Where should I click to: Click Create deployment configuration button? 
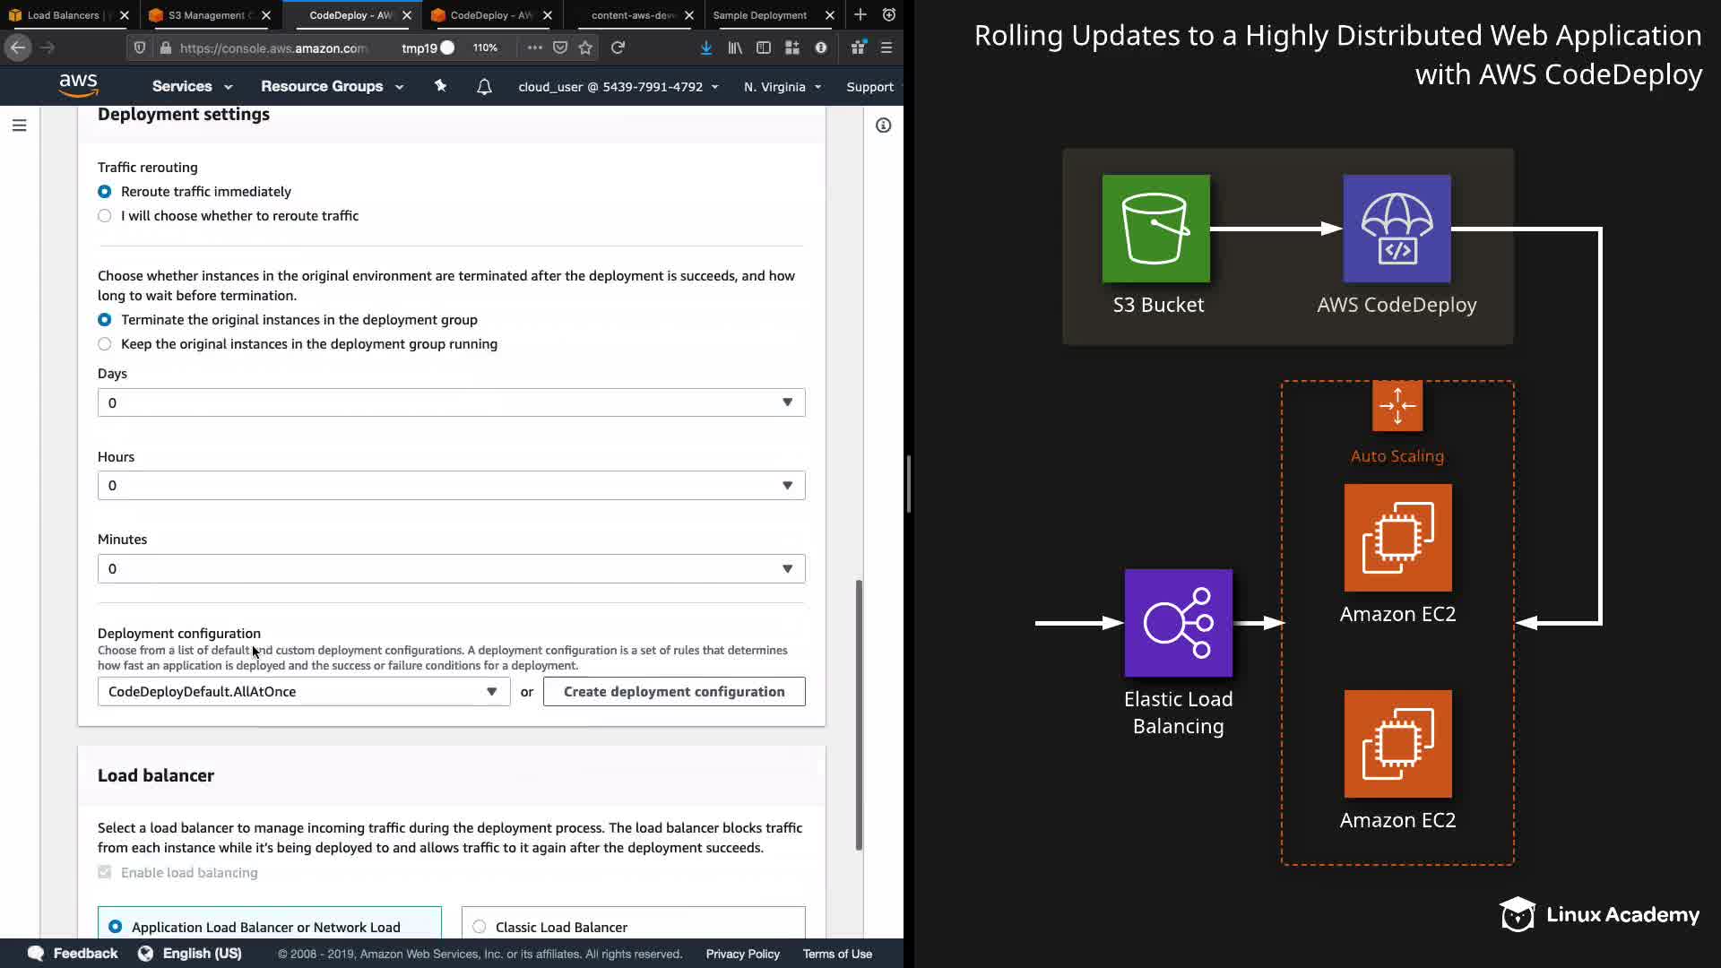[673, 692]
